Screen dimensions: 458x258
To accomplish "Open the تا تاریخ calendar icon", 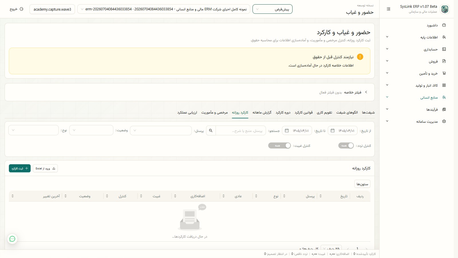I will coord(287,131).
